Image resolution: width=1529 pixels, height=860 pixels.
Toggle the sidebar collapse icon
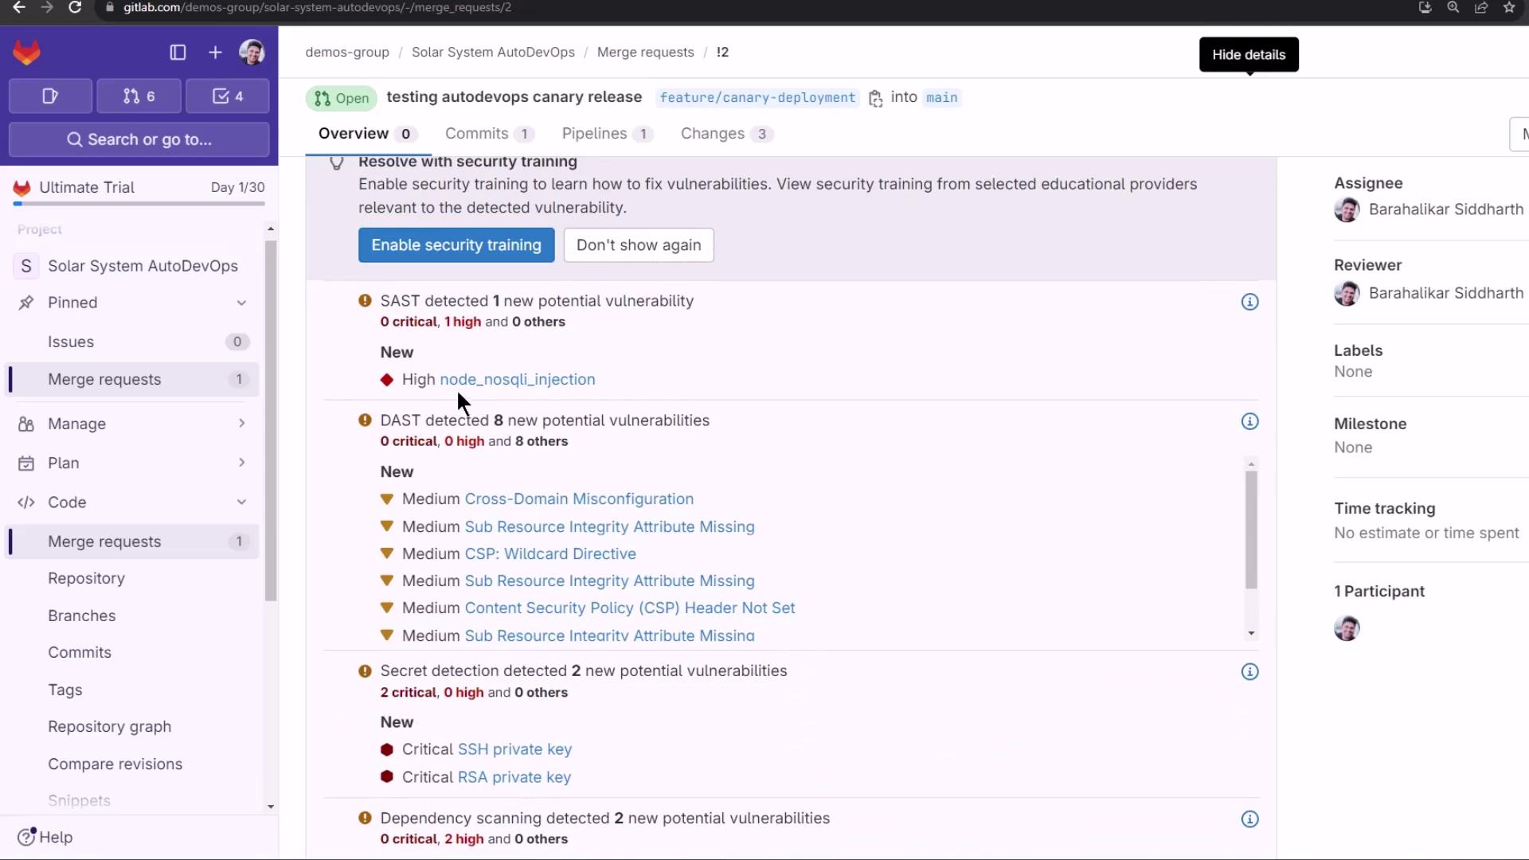178,53
